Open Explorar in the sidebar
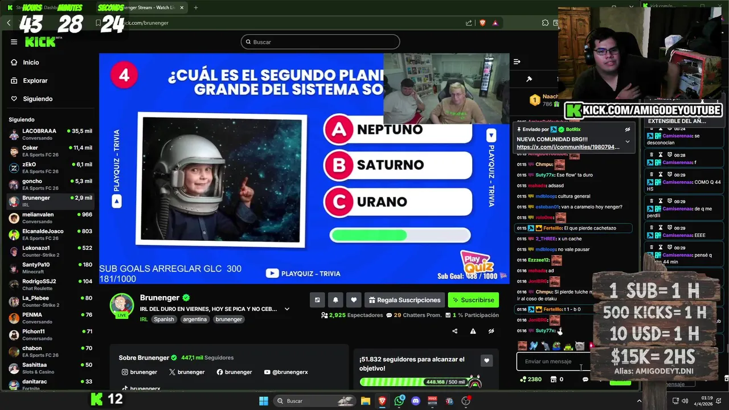729x410 pixels. (x=35, y=81)
